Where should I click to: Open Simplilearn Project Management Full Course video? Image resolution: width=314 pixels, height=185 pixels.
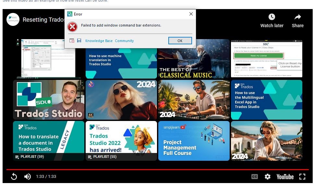(194, 141)
